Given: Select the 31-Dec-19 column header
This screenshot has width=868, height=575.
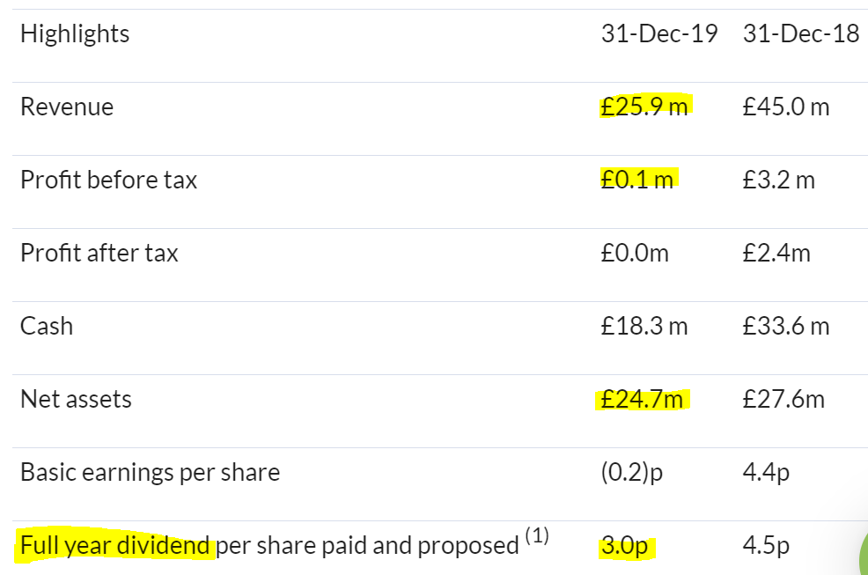Looking at the screenshot, I should tap(659, 33).
